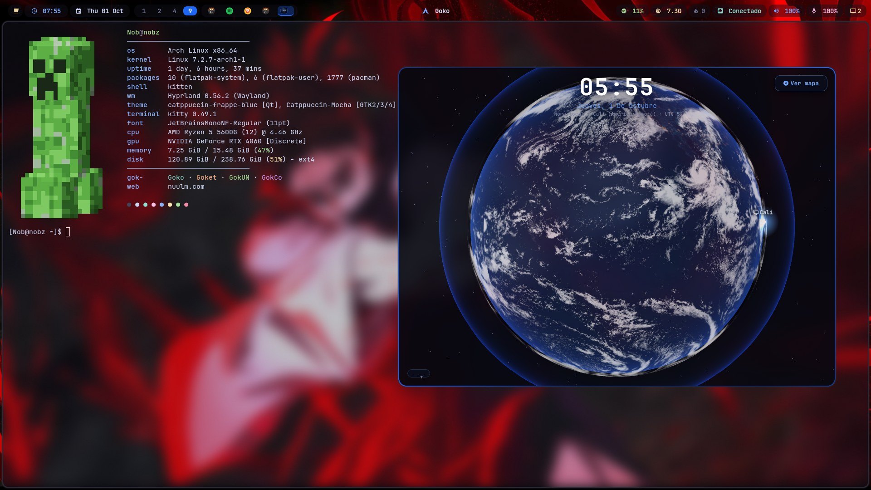Click 'NVIDIA GeForce RTX 4060' gpu line
The width and height of the screenshot is (871, 490).
point(237,141)
